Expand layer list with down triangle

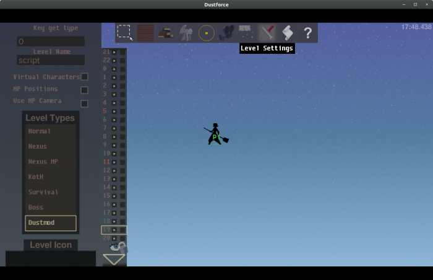click(x=114, y=260)
